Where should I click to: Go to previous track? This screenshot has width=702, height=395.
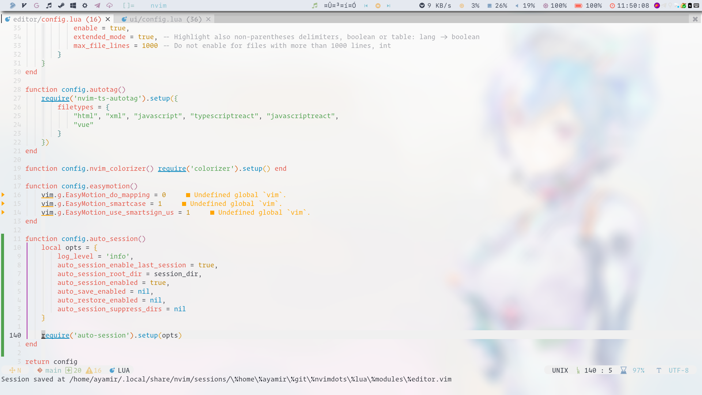pos(366,5)
